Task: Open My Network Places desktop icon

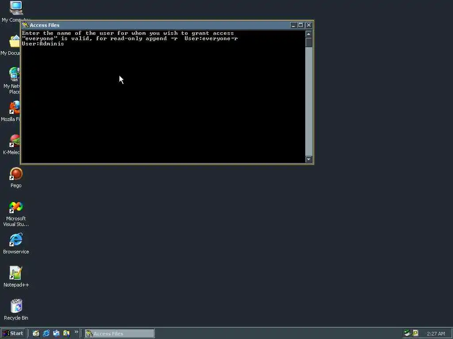Action: pos(14,74)
